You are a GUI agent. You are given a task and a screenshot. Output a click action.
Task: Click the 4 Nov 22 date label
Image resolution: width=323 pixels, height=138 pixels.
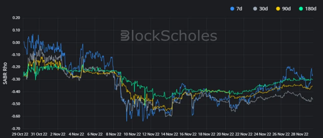click(76, 134)
